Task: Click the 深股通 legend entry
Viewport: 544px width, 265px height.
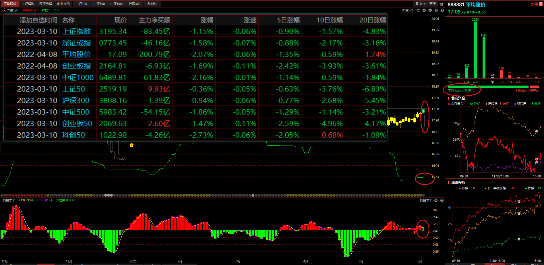Action: tap(520, 104)
